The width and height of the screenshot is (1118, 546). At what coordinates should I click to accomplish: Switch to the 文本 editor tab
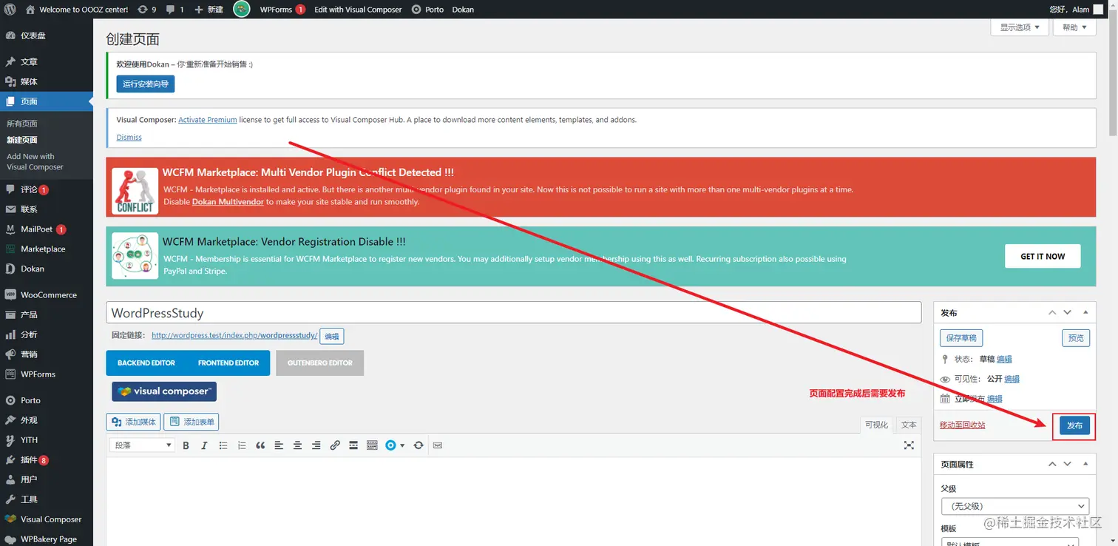tap(909, 425)
